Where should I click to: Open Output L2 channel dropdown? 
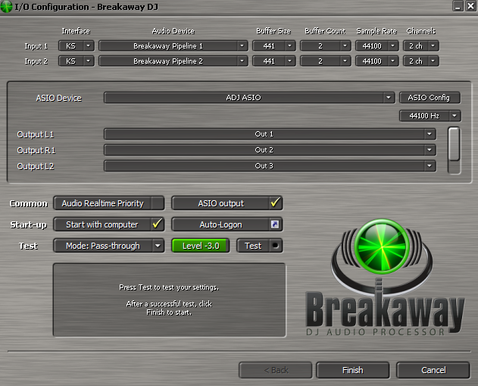(270, 166)
